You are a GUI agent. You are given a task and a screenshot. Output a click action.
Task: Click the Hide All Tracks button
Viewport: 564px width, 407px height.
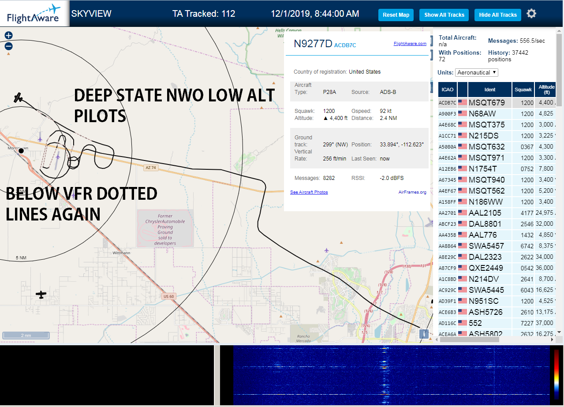coord(497,15)
